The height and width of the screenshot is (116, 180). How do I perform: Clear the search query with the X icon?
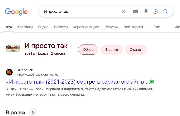coord(124,11)
